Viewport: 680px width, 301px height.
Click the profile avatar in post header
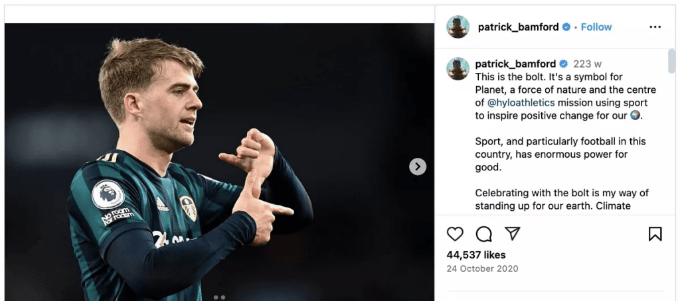point(458,27)
